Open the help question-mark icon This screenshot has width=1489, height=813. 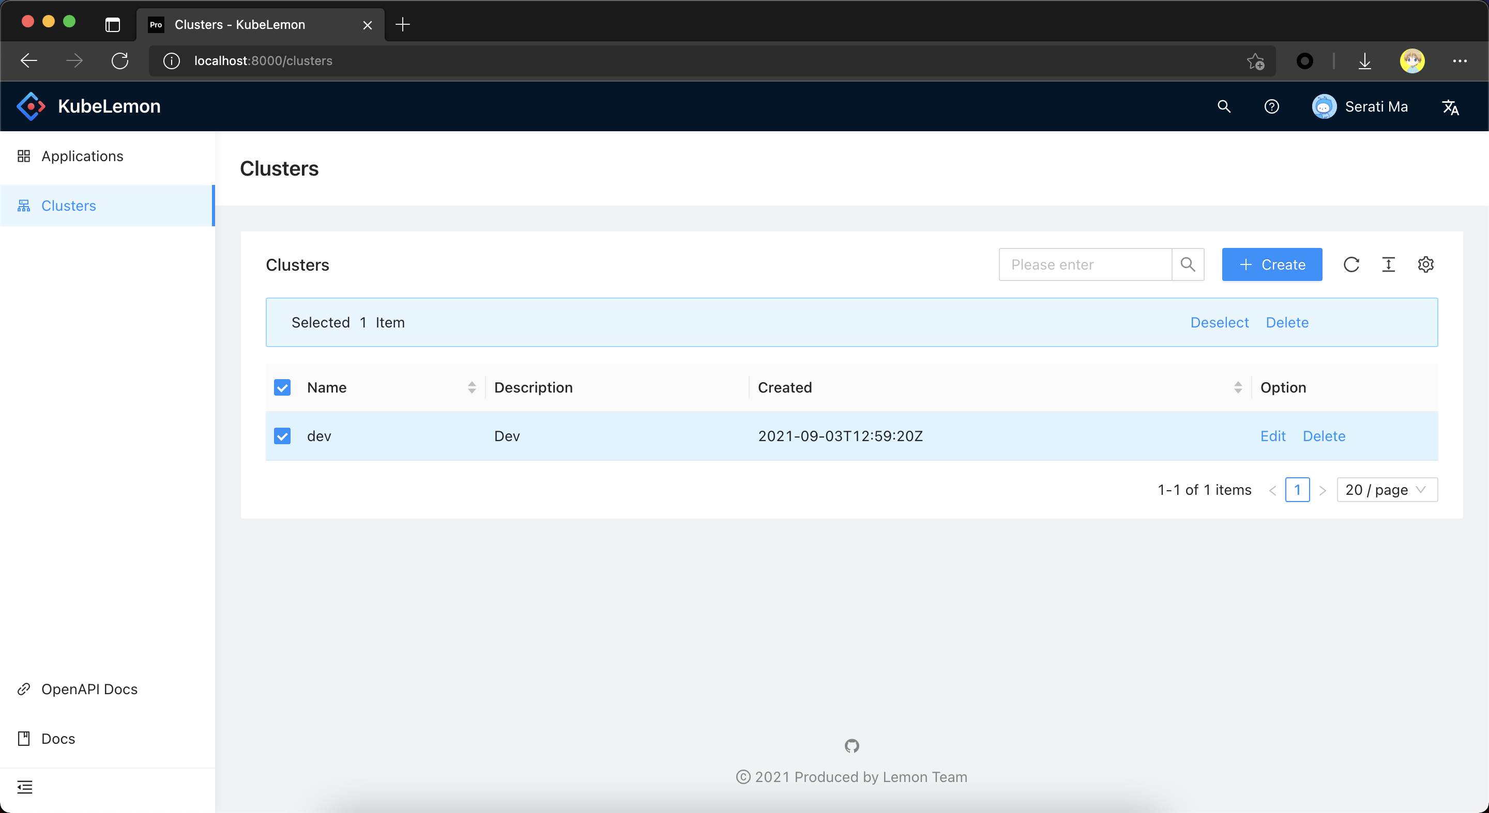pos(1271,106)
